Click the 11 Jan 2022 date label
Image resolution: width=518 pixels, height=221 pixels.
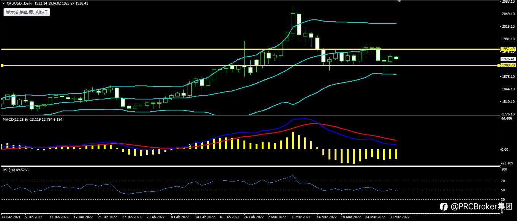point(59,217)
